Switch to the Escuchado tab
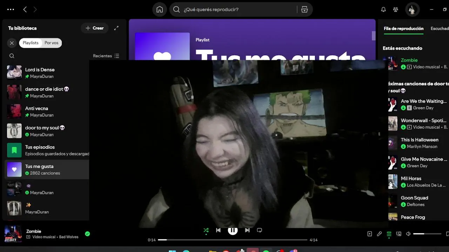 [440, 29]
